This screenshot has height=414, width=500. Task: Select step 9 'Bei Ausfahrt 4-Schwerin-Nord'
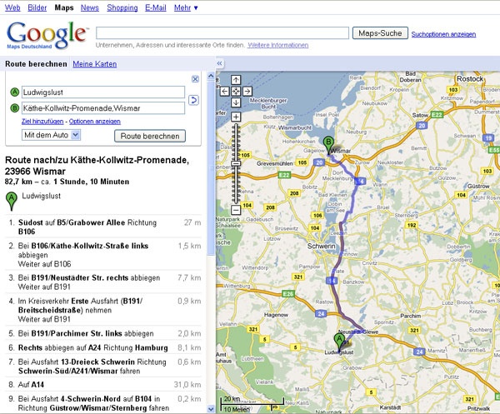pos(103,403)
